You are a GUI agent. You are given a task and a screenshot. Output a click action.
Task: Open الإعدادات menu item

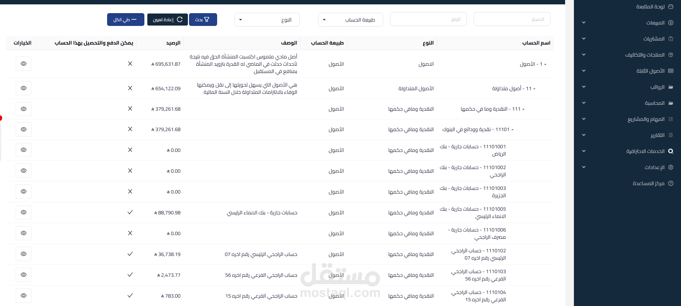(654, 167)
